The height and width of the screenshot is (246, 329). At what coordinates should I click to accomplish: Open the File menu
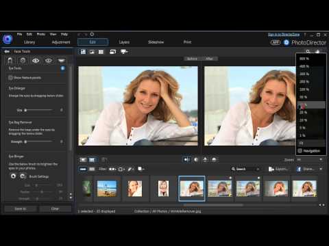pyautogui.click(x=20, y=34)
